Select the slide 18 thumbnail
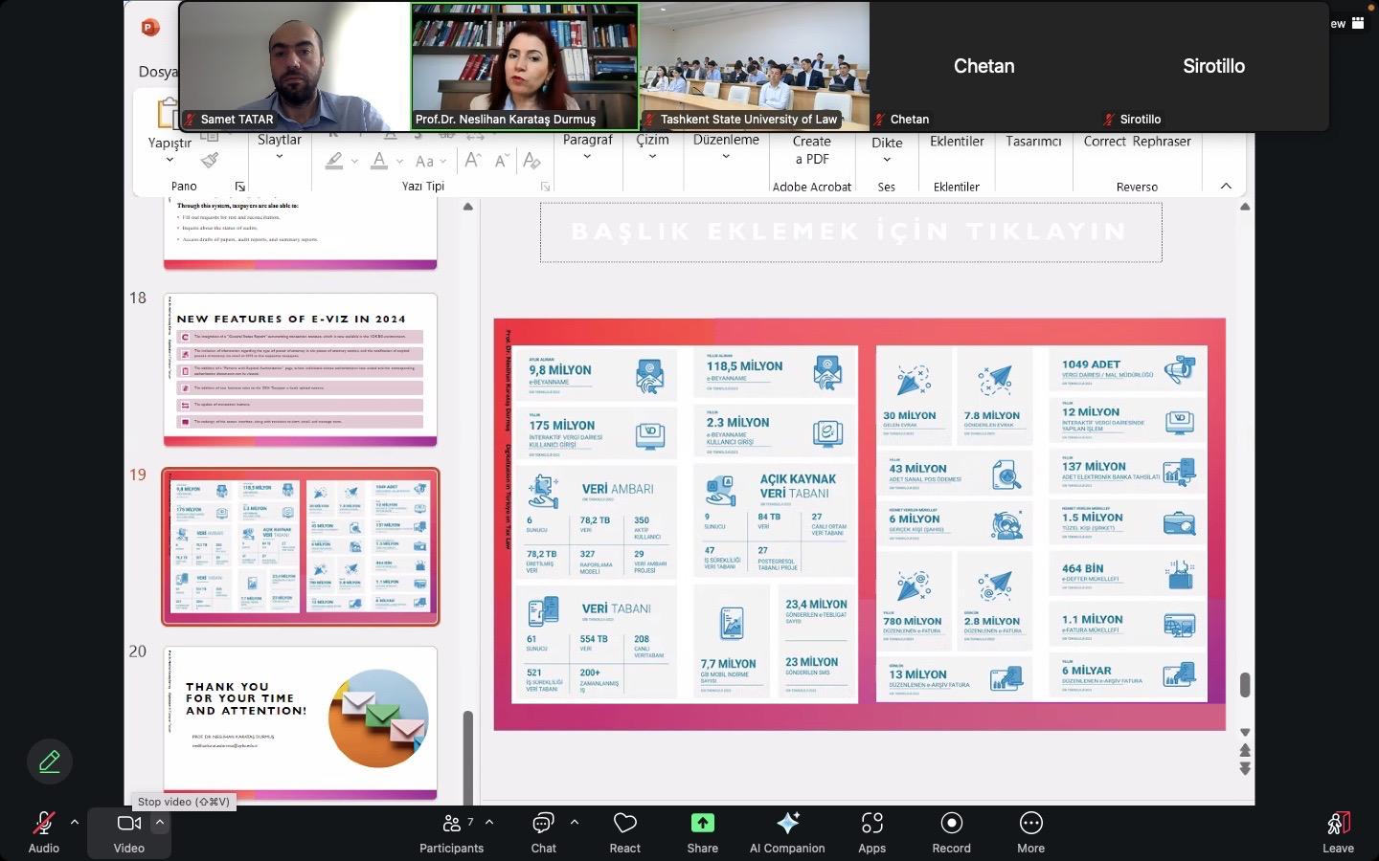The height and width of the screenshot is (861, 1379). coord(300,369)
